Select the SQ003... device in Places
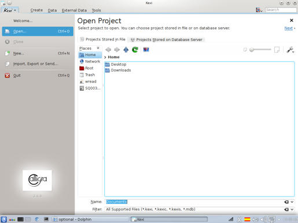Image resolution: width=298 pixels, height=223 pixels. coord(90,88)
